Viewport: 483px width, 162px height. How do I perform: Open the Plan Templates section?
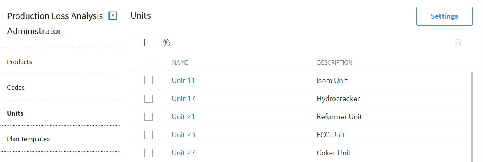(28, 139)
